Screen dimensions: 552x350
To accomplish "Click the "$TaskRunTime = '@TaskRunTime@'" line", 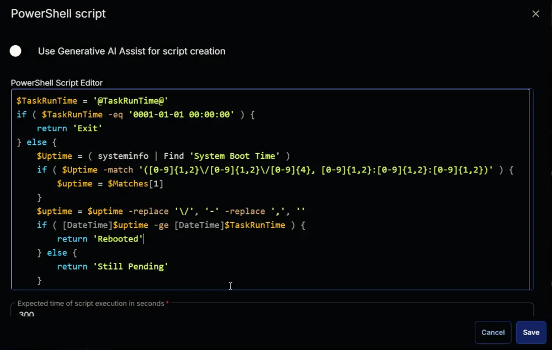I will [x=92, y=101].
